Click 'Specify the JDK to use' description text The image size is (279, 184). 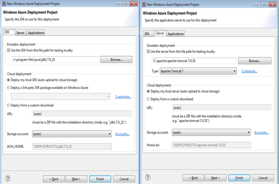tap(32, 19)
